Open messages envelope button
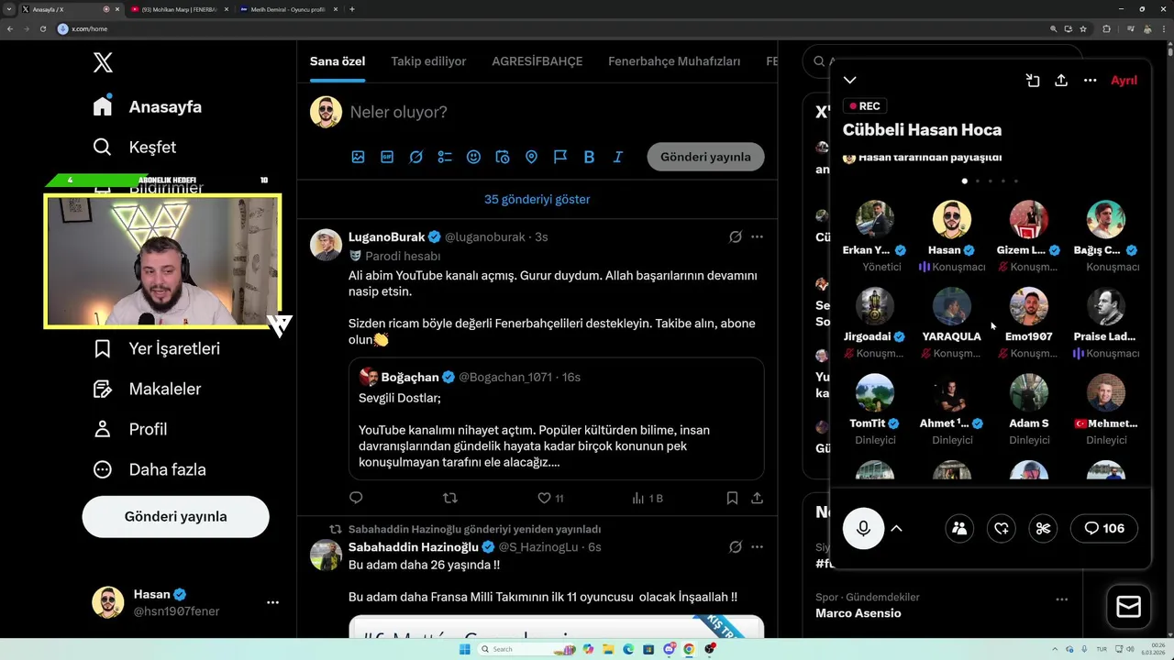 click(x=1128, y=607)
